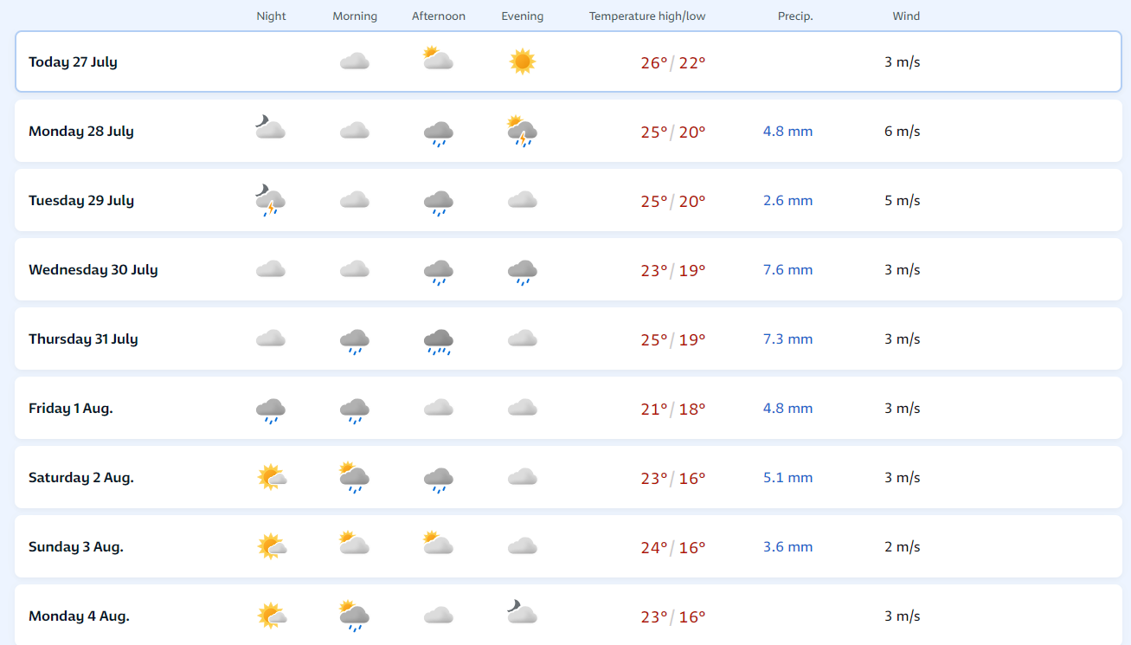The image size is (1131, 645).
Task: Click Wednesday 30 July evening rain icon
Action: (522, 271)
